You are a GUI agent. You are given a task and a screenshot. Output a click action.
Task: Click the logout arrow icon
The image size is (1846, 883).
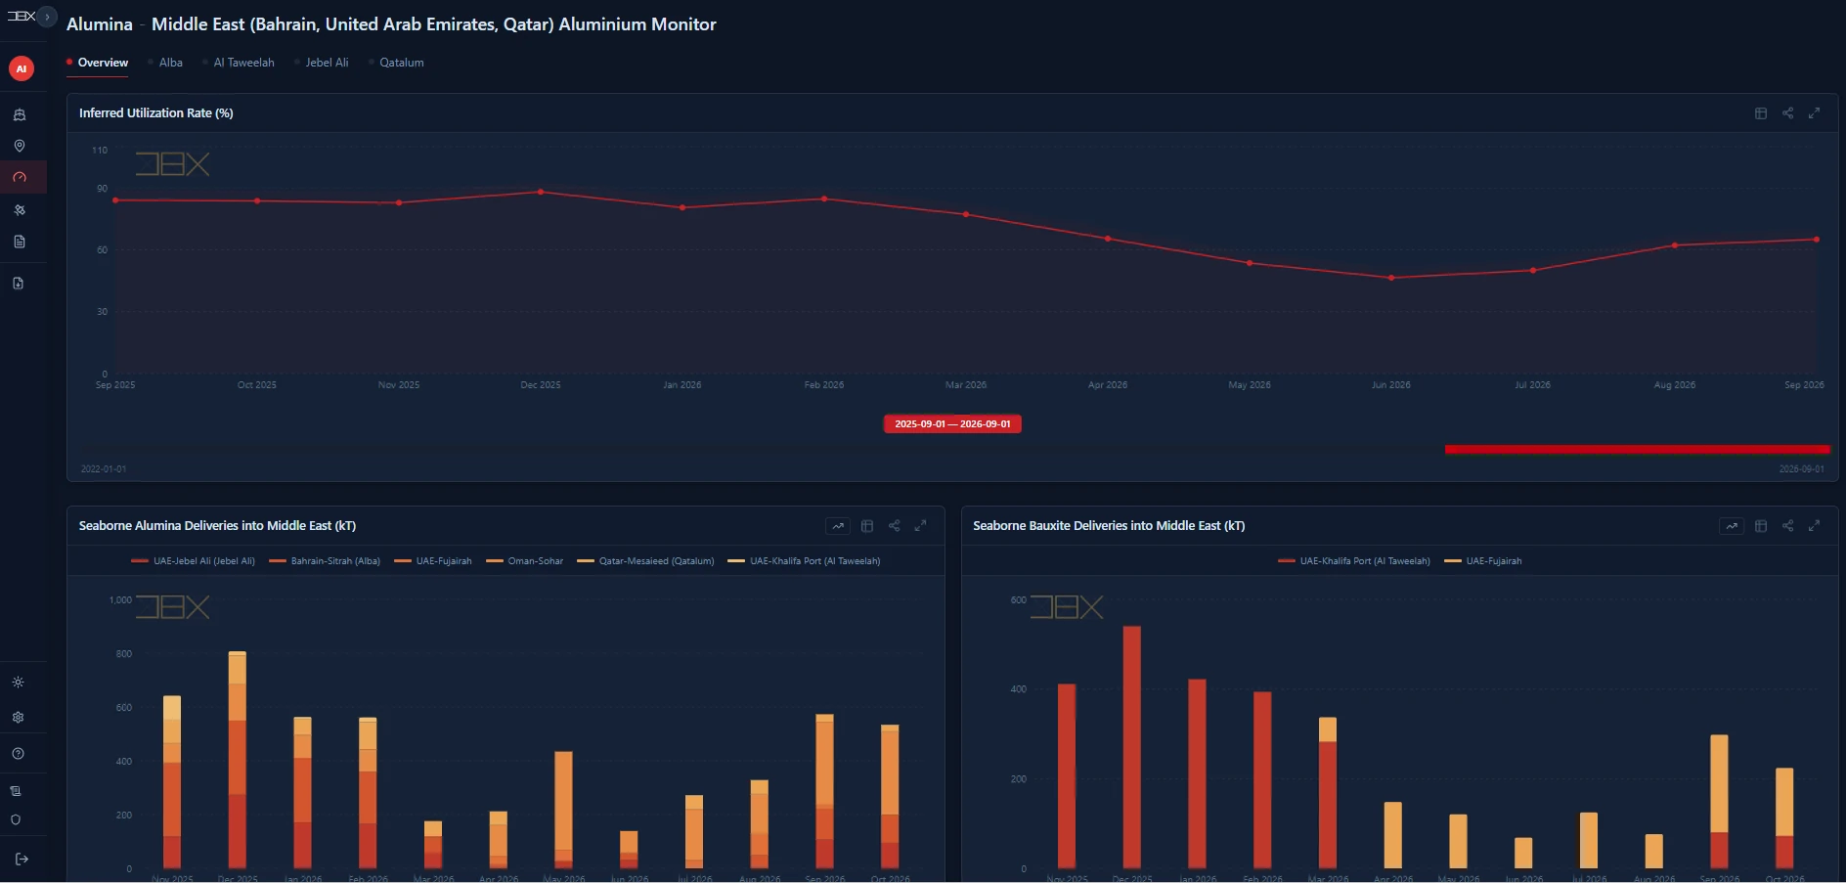(22, 859)
